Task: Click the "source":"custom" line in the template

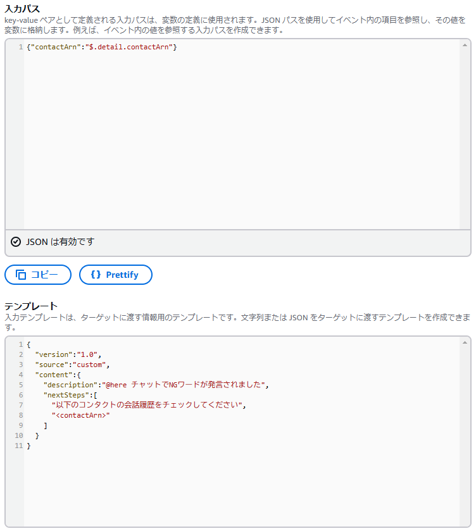Action: coord(72,365)
